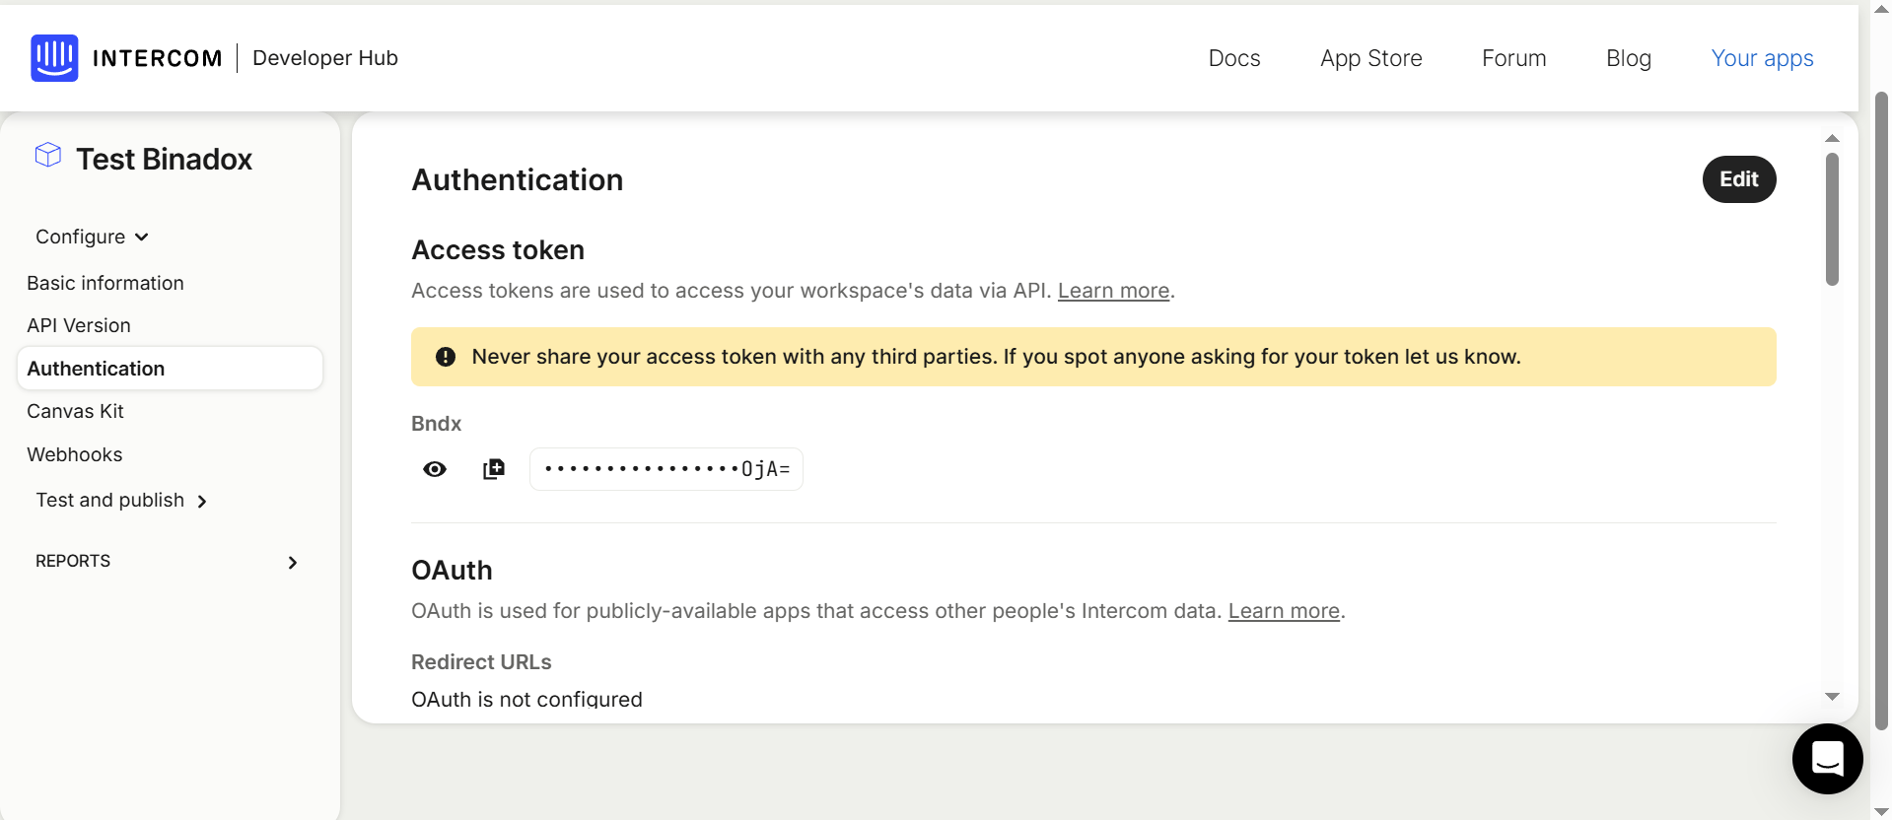Open the Intercom messenger chat bubble
The width and height of the screenshot is (1892, 820).
[x=1827, y=759]
